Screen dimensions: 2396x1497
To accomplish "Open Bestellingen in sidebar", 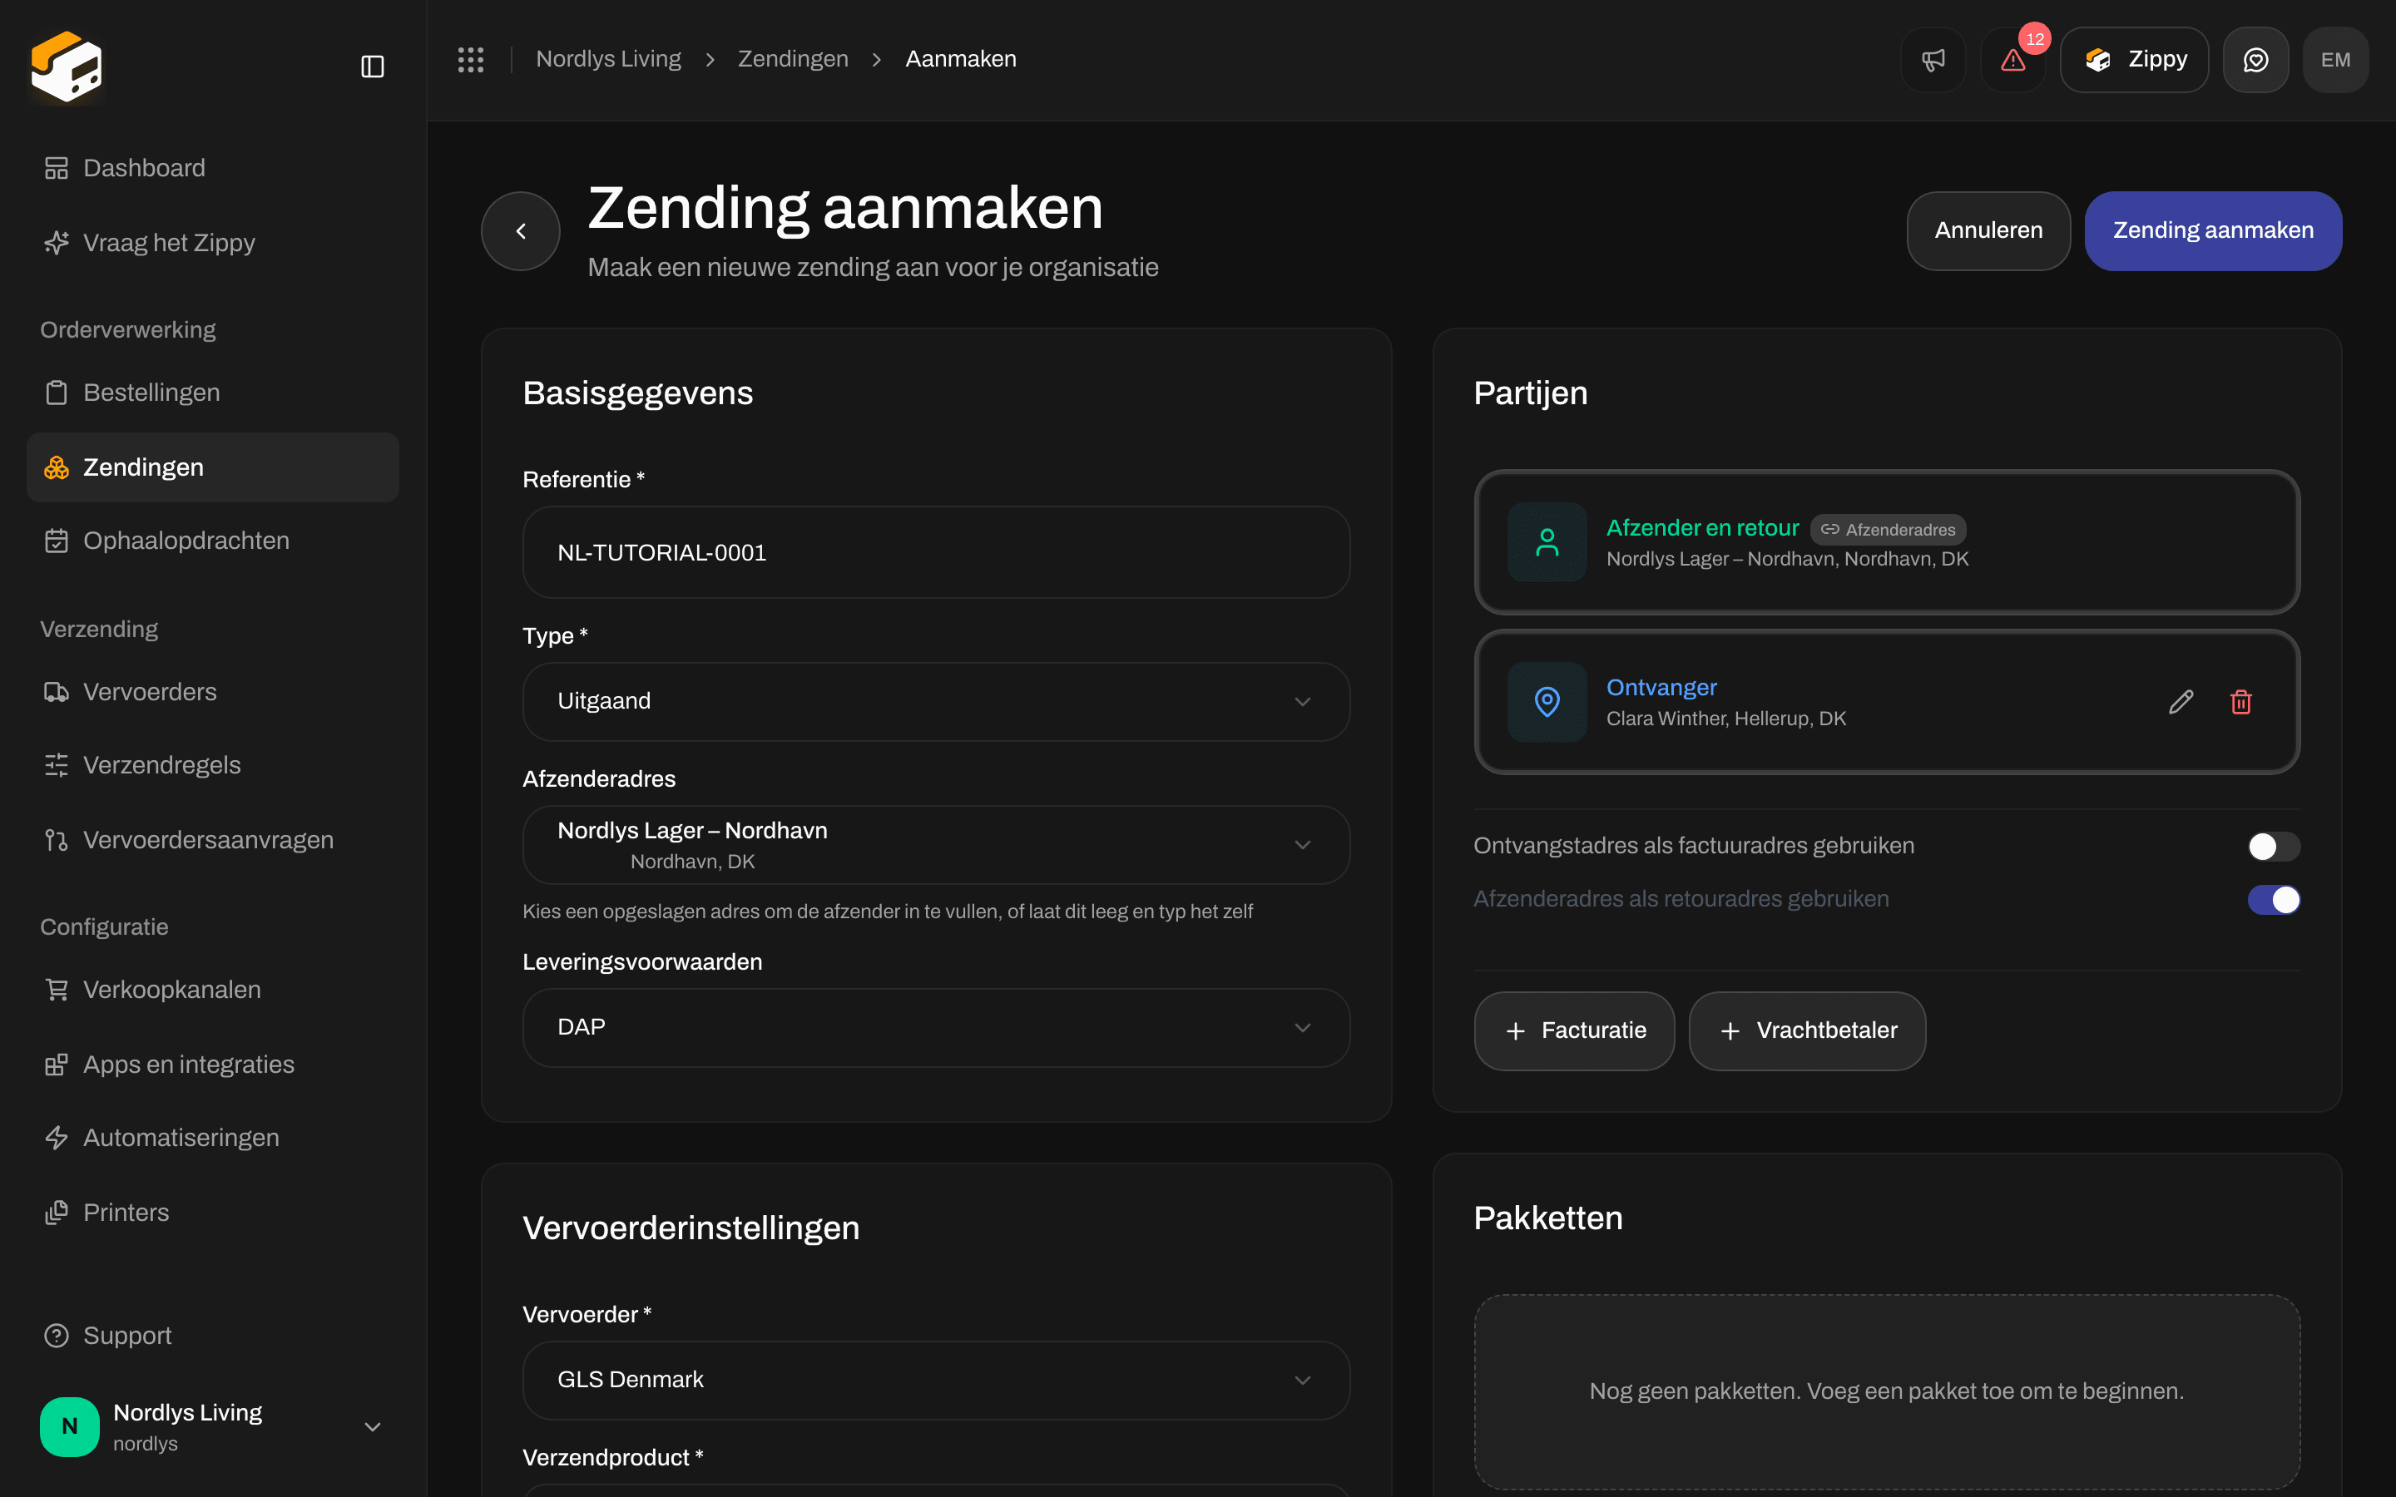I will click(x=212, y=393).
